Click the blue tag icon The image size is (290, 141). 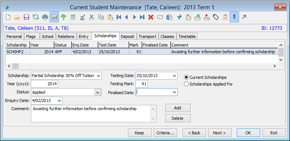(216, 17)
